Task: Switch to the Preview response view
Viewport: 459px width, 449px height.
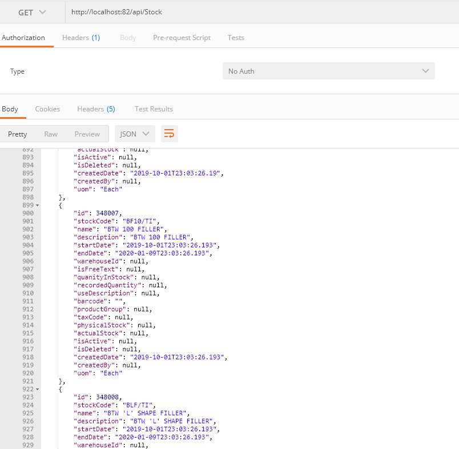Action: pyautogui.click(x=87, y=133)
